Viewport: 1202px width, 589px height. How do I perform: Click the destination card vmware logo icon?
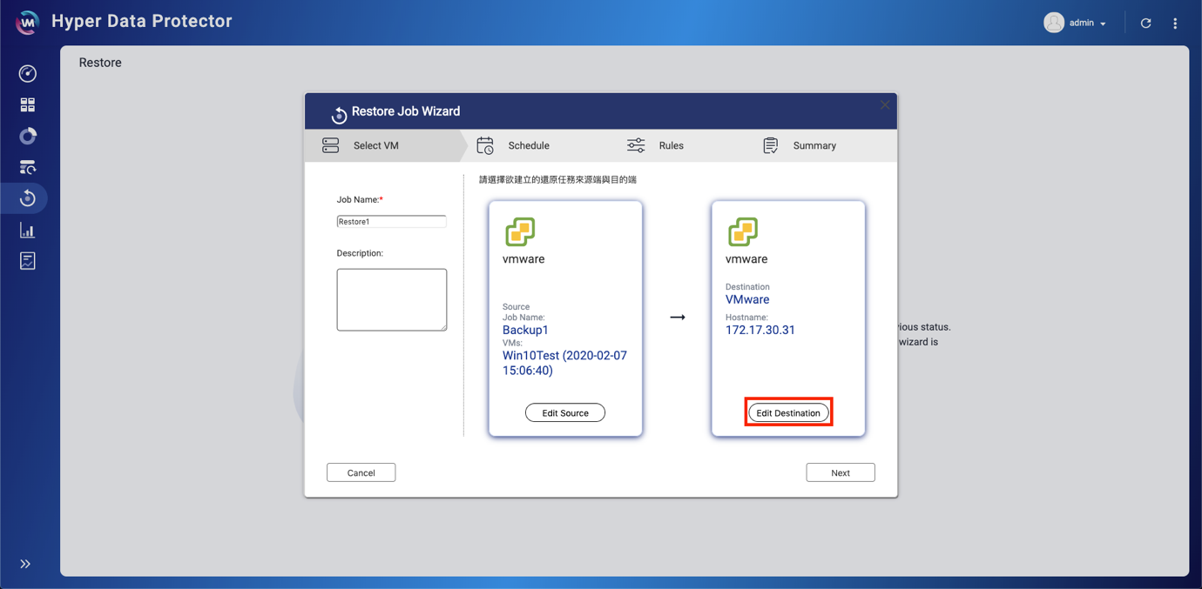click(x=743, y=232)
